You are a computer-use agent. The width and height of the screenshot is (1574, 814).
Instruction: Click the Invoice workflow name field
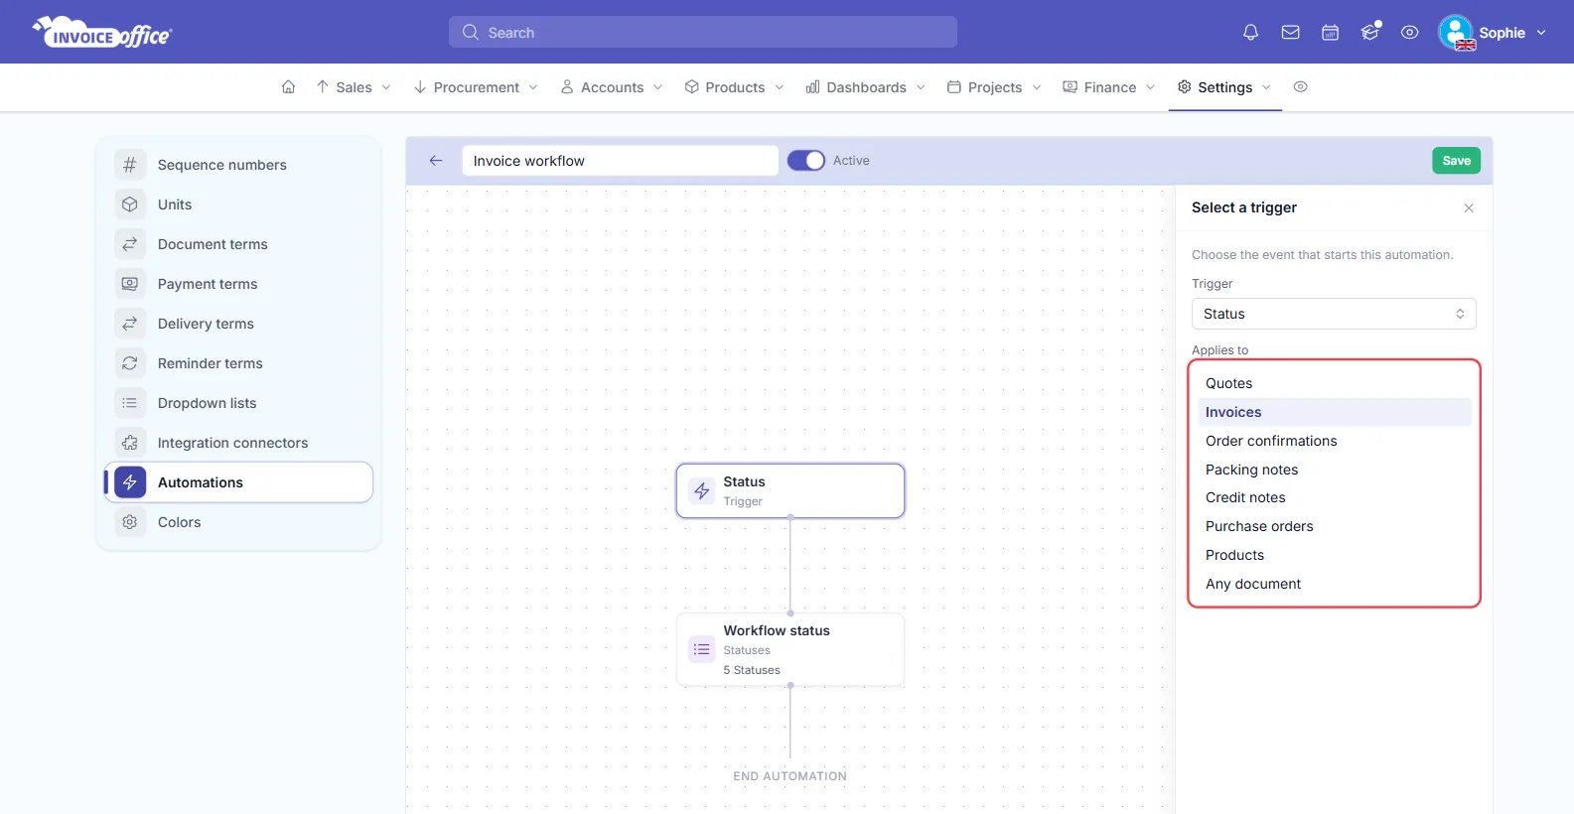tap(620, 161)
